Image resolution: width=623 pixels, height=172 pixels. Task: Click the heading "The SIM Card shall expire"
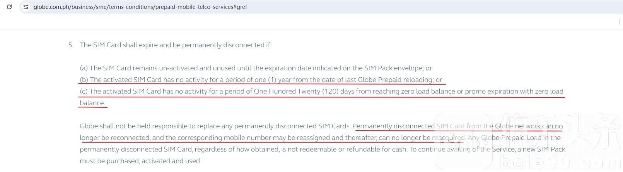[176, 45]
